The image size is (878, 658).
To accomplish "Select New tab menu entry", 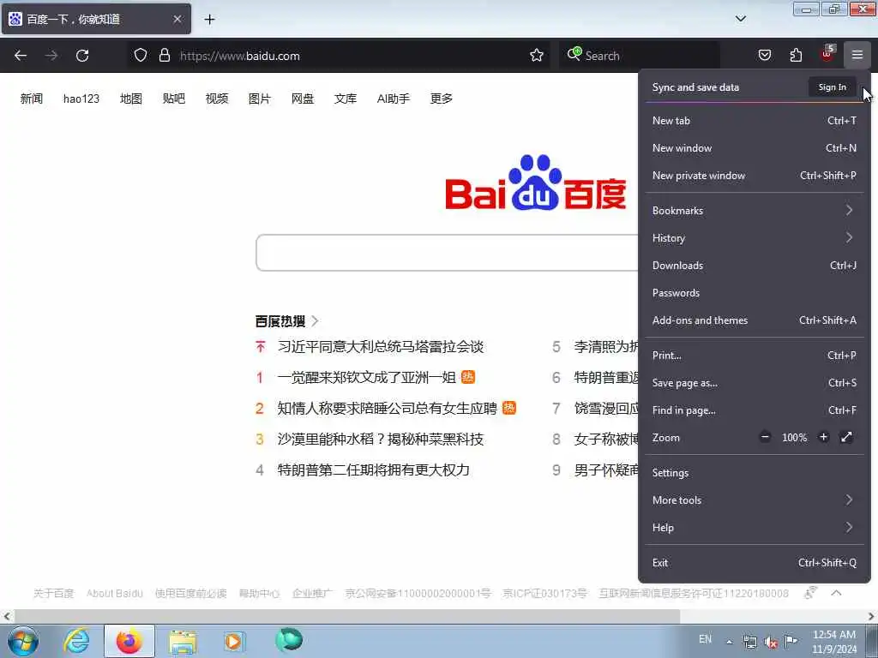I will [x=755, y=121].
